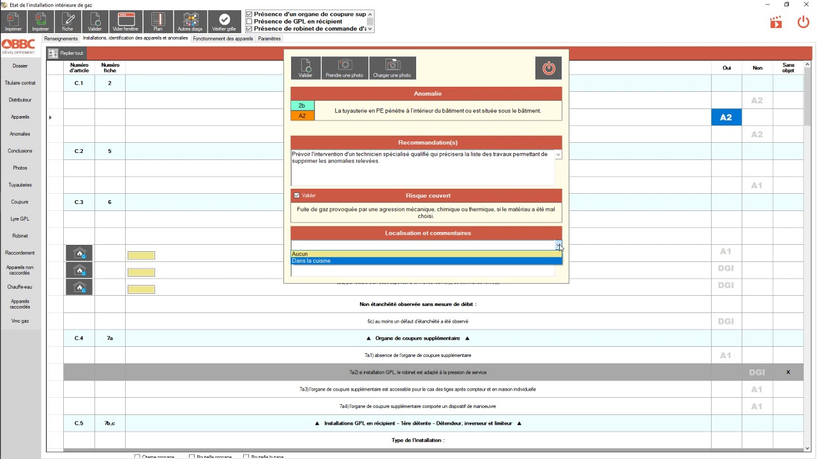Toggle Présence d'un organe de coupure checkbox

pyautogui.click(x=250, y=14)
